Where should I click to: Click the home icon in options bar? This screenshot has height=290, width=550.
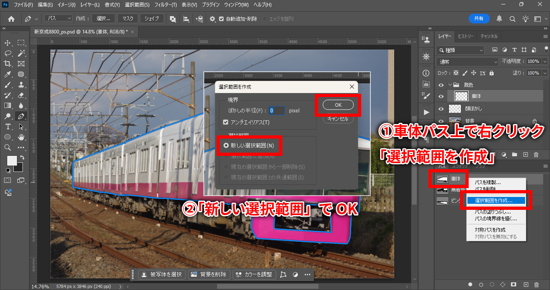(11, 19)
